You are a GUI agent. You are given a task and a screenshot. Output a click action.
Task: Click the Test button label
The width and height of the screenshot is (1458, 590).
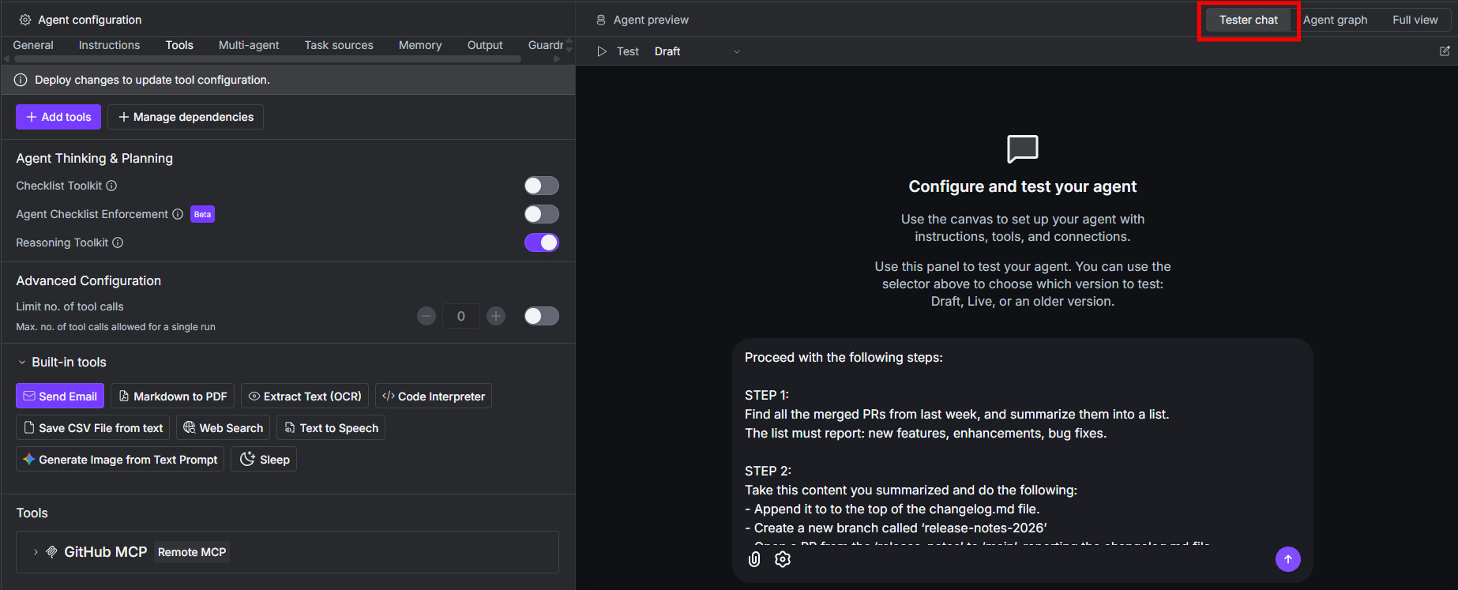pos(628,51)
